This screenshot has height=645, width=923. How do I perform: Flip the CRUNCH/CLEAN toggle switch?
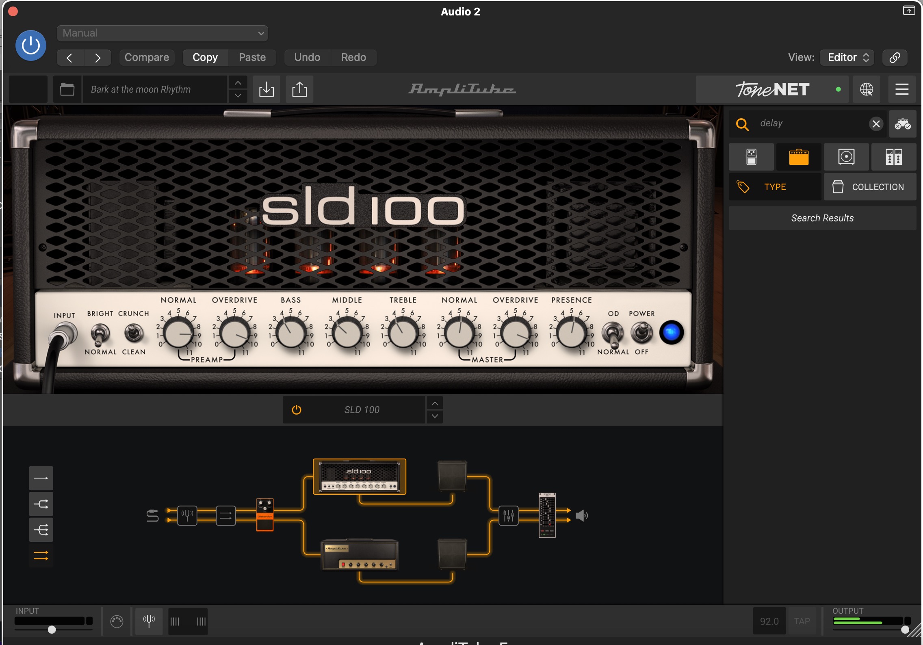tap(133, 333)
